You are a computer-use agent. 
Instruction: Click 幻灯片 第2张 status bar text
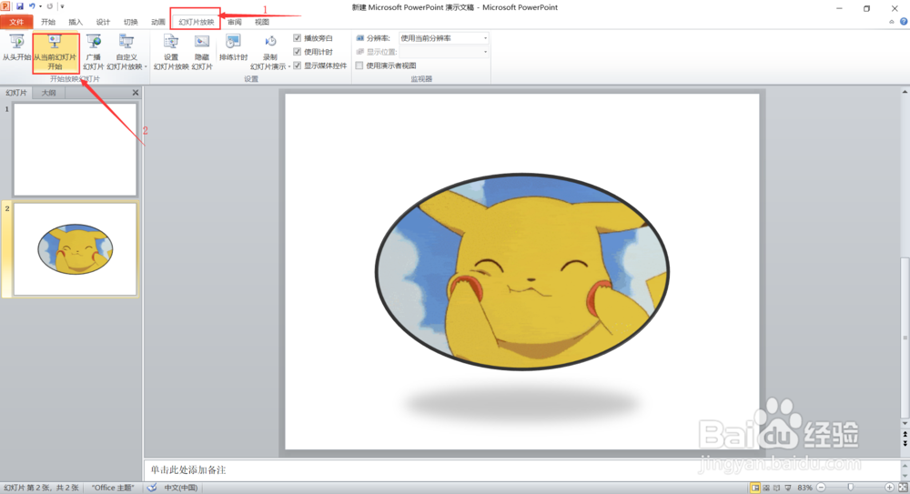click(x=41, y=488)
